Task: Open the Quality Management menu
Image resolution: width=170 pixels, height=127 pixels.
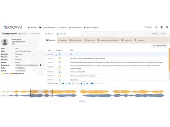Action: 48,27
